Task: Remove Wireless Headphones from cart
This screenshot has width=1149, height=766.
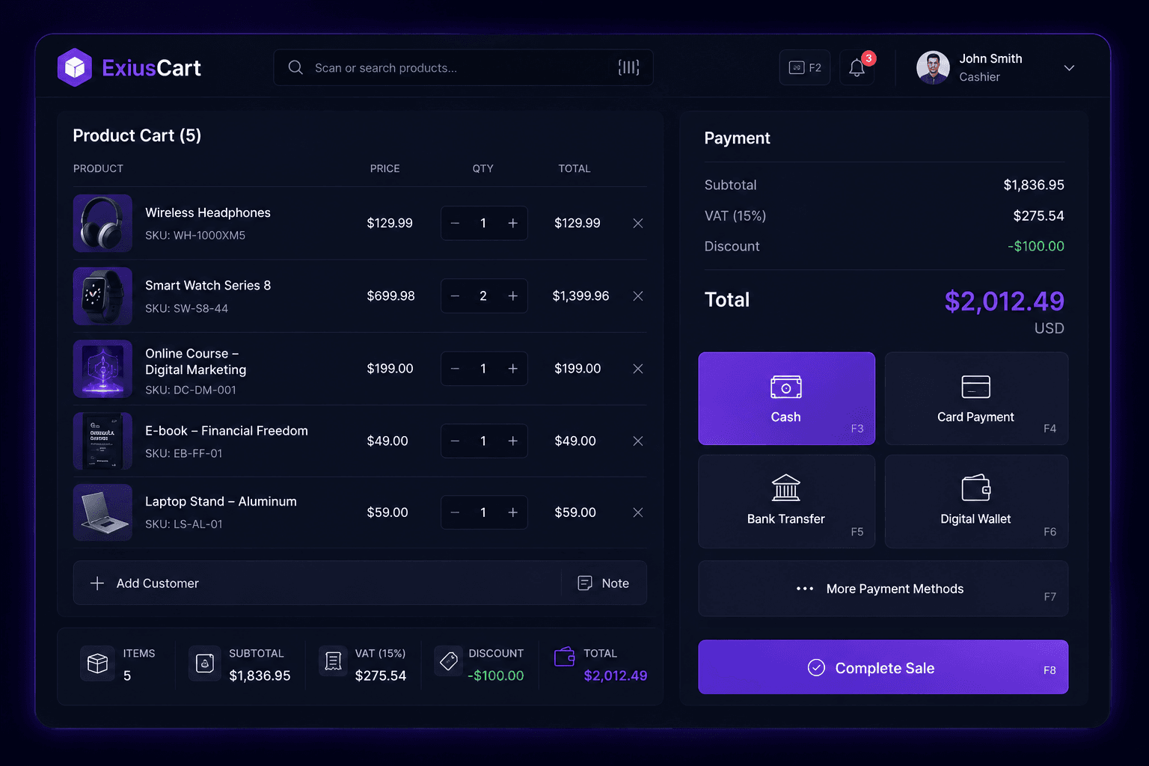Action: click(x=638, y=223)
